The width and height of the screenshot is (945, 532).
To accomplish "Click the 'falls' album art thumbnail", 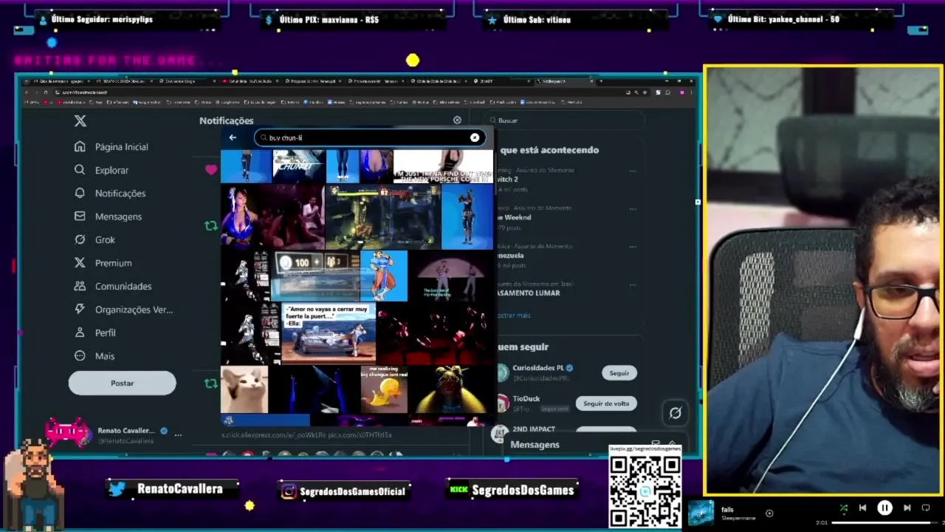I will 701,514.
